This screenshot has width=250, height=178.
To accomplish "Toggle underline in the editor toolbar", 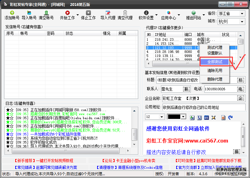I will [200, 118].
